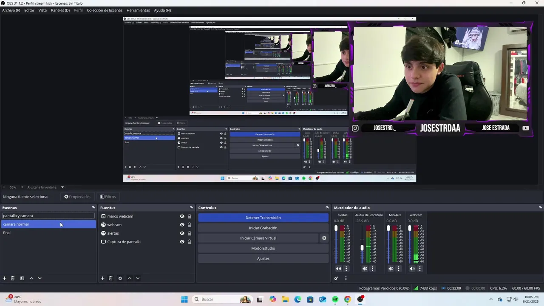Screen dimensions: 544x306
Task: Start virtual camera with Iniciar Cámara Virtual
Action: 258,238
